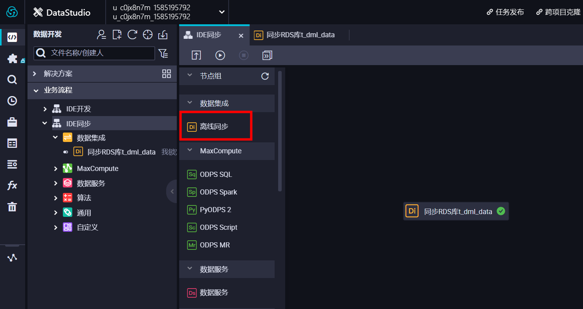Collapse the 数据服务 palette section
Image resolution: width=583 pixels, height=309 pixels.
(190, 269)
